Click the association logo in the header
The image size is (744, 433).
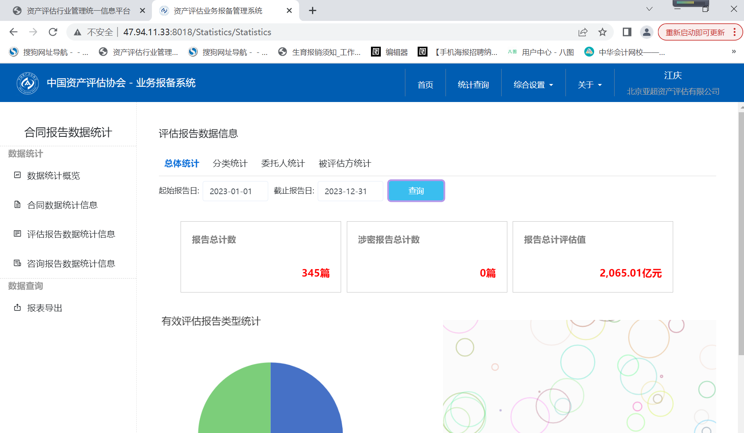[27, 83]
